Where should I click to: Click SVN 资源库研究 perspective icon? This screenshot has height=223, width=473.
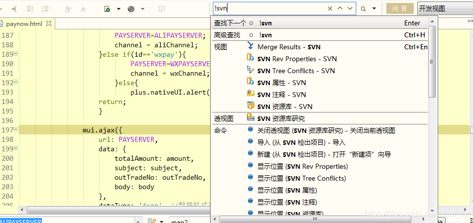(x=250, y=117)
